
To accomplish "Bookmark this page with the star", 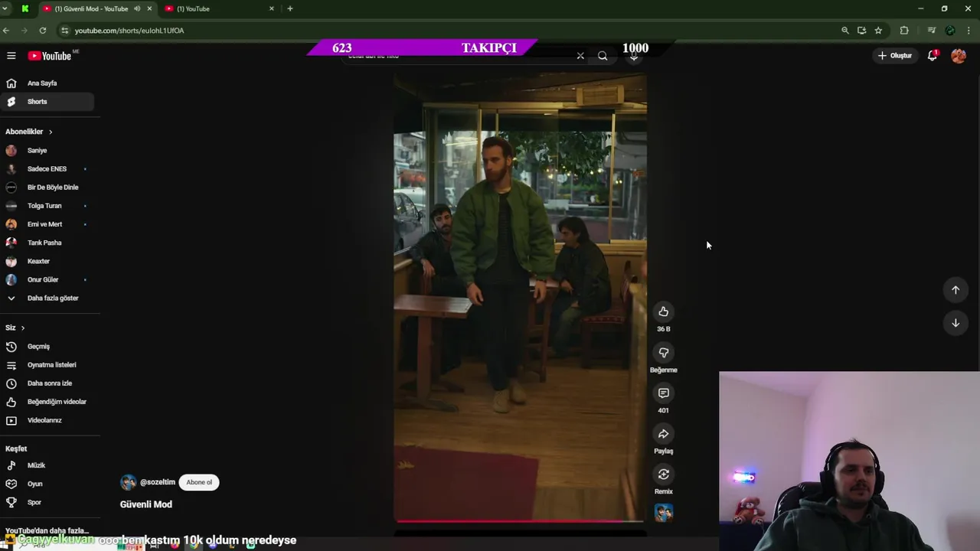I will coord(878,31).
